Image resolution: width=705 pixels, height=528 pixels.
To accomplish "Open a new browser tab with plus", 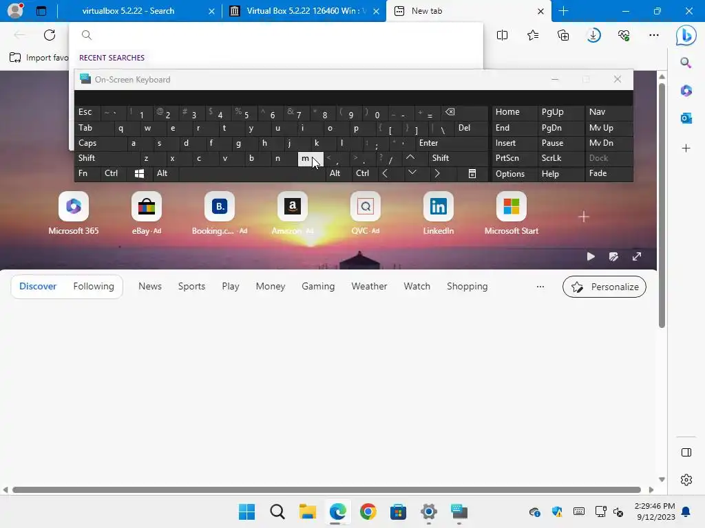I will [x=563, y=11].
